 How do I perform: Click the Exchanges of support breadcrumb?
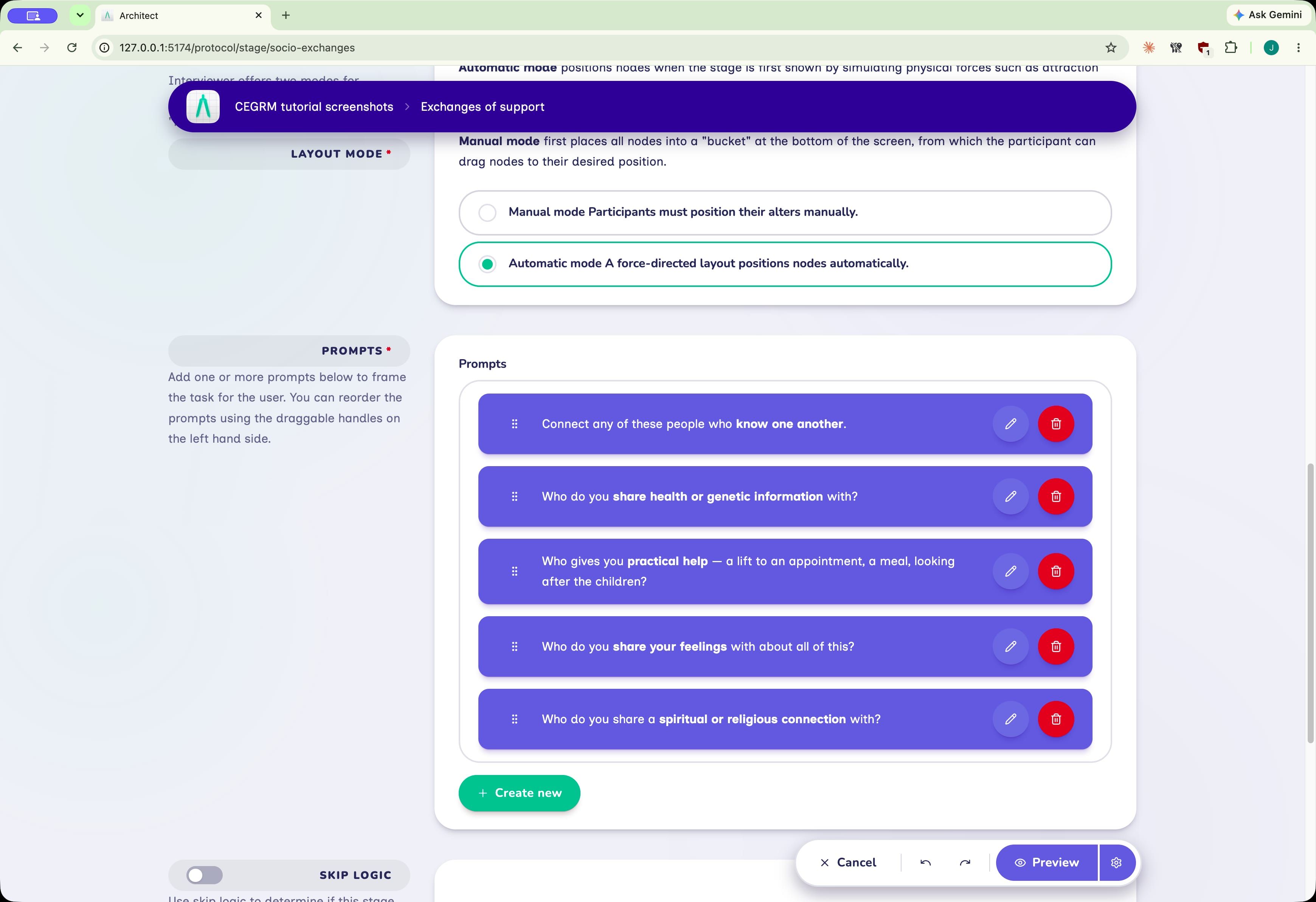point(483,107)
